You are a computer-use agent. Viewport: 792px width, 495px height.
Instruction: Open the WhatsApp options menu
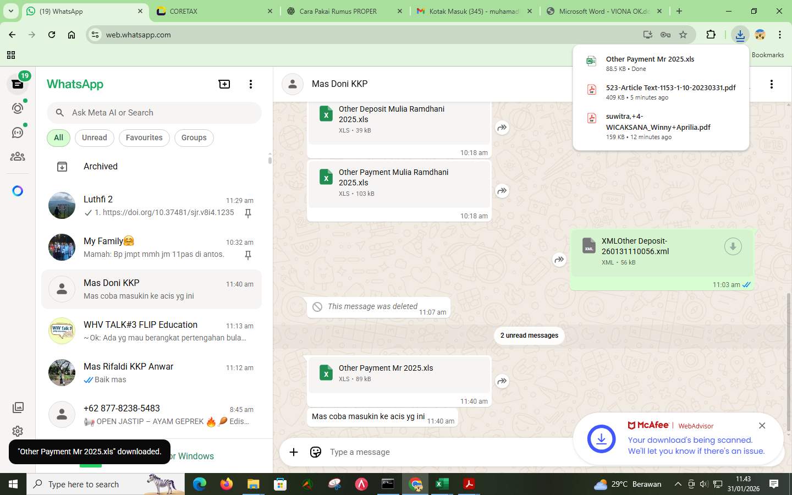(251, 84)
